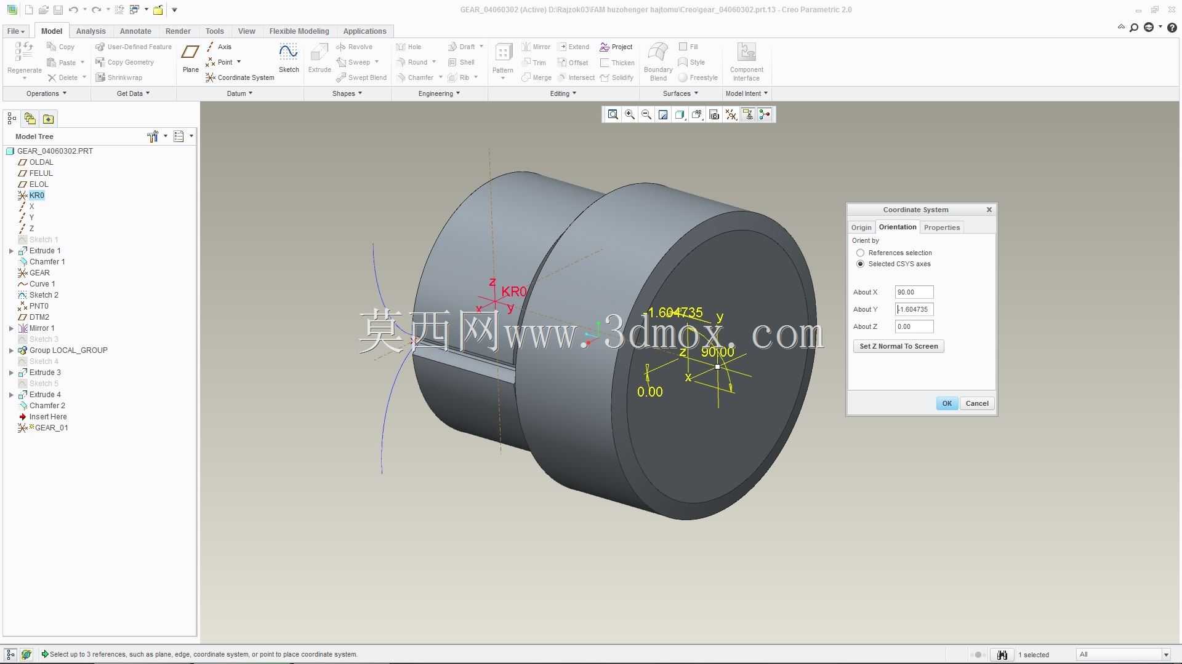Click the About Y input field
Viewport: 1182px width, 664px height.
(x=914, y=309)
